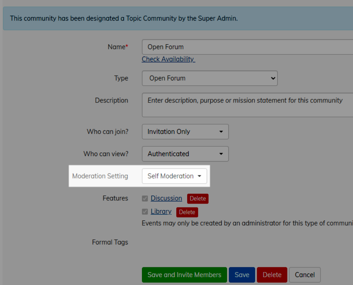
Task: Open the Type dropdown
Action: click(x=210, y=78)
